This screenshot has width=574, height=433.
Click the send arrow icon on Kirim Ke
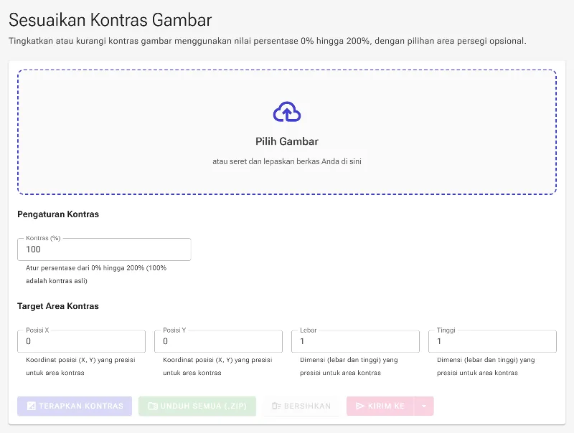point(360,406)
